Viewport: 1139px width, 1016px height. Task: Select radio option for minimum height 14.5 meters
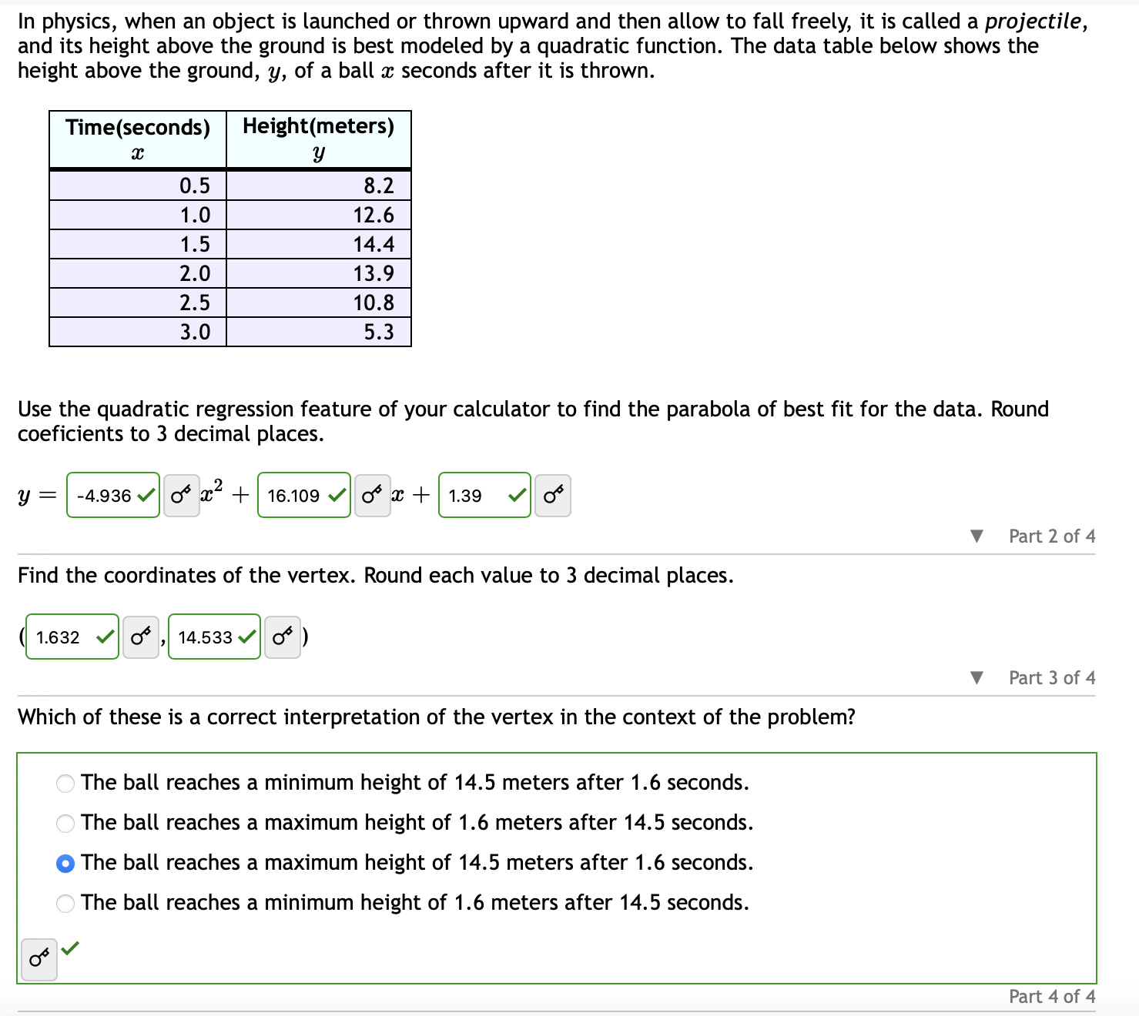pyautogui.click(x=65, y=783)
